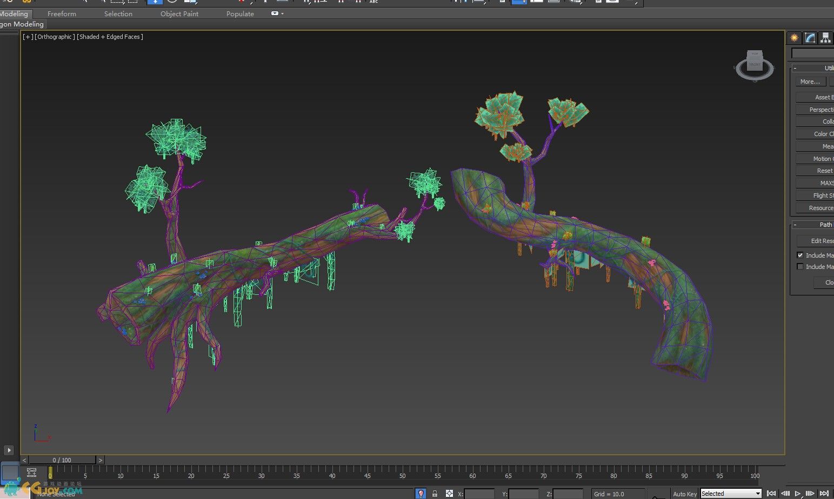Viewport: 834px width, 499px height.
Task: Play the animation
Action: [798, 494]
